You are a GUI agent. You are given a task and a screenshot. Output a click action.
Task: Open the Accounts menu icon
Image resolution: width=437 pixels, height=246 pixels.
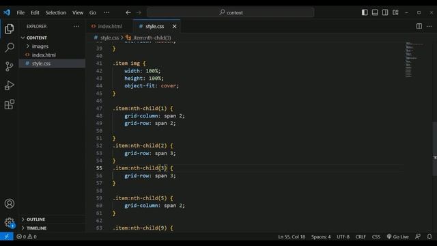9,204
